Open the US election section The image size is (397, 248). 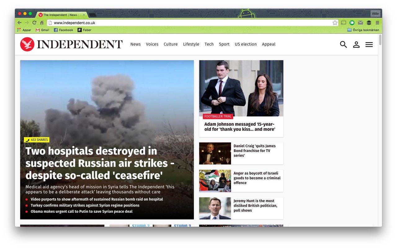[x=245, y=44]
